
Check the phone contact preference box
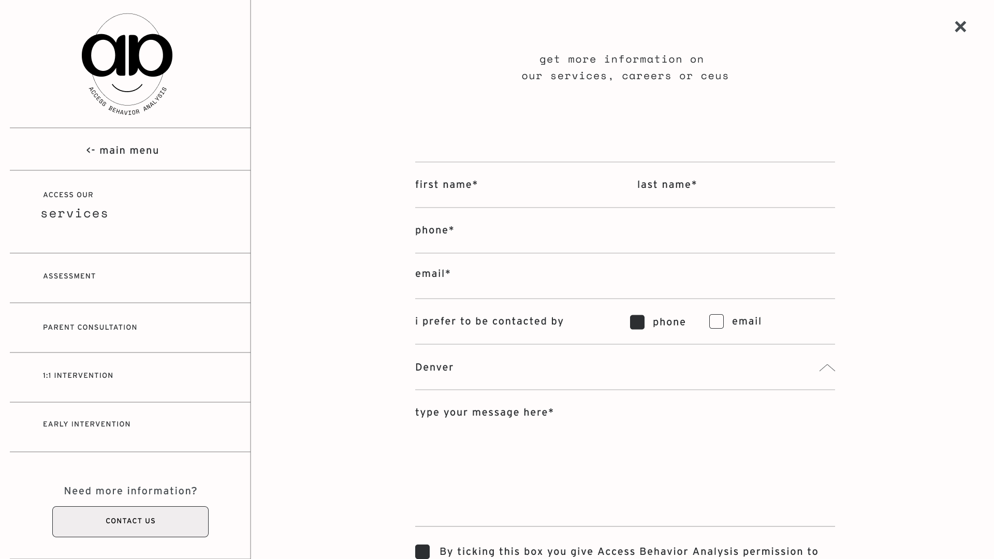pos(637,322)
